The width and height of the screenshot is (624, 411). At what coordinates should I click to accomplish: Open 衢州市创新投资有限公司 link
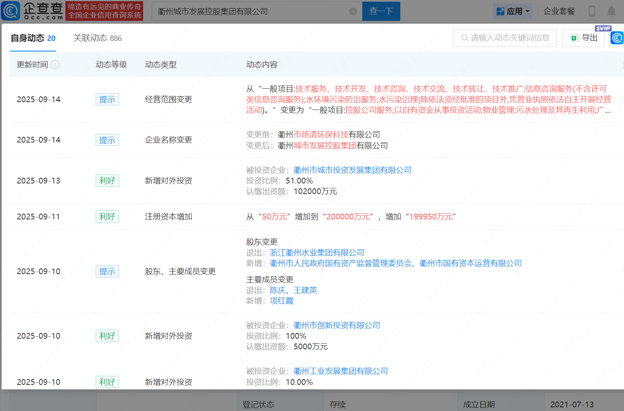pyautogui.click(x=337, y=325)
